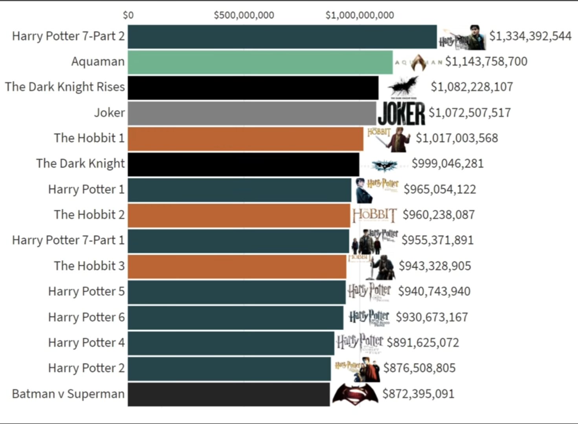Screen dimensions: 578x424
Task: Click The Hobbit 2 title logo
Action: click(374, 215)
